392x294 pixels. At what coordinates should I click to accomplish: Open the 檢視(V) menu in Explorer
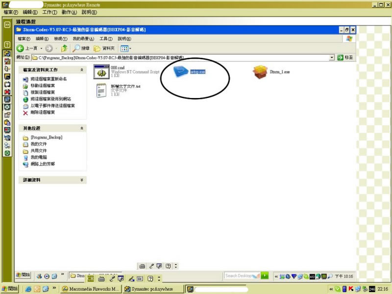(x=61, y=39)
